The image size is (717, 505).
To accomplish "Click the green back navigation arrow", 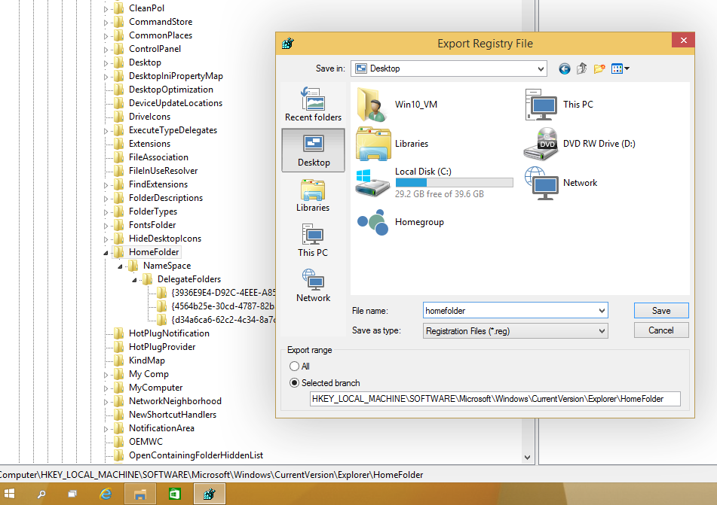I will coord(564,68).
